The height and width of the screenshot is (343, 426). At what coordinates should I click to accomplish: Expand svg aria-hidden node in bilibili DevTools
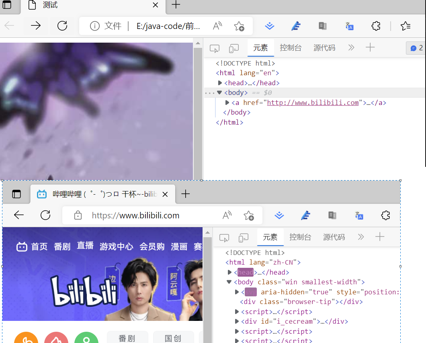[237, 292]
